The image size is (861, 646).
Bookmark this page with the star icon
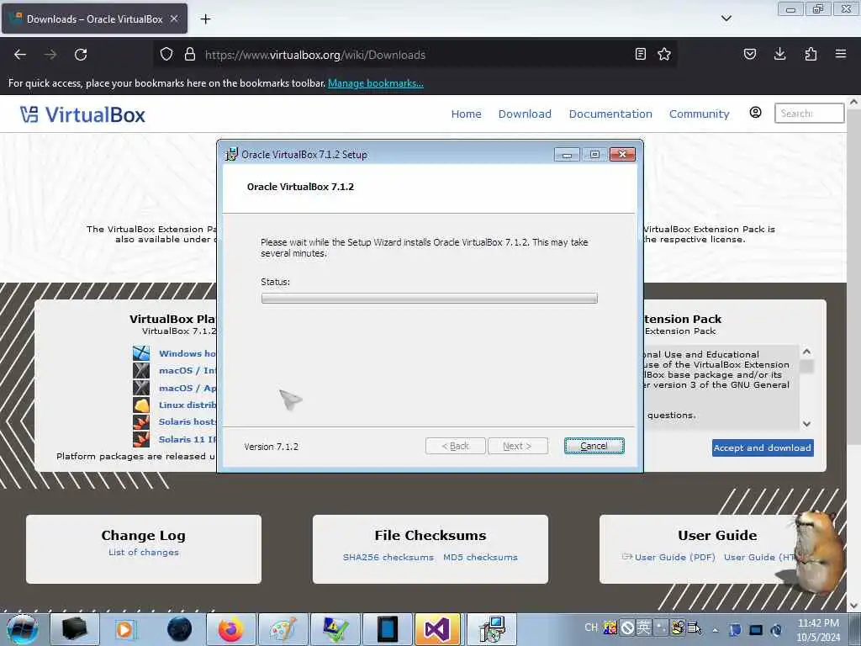[664, 54]
